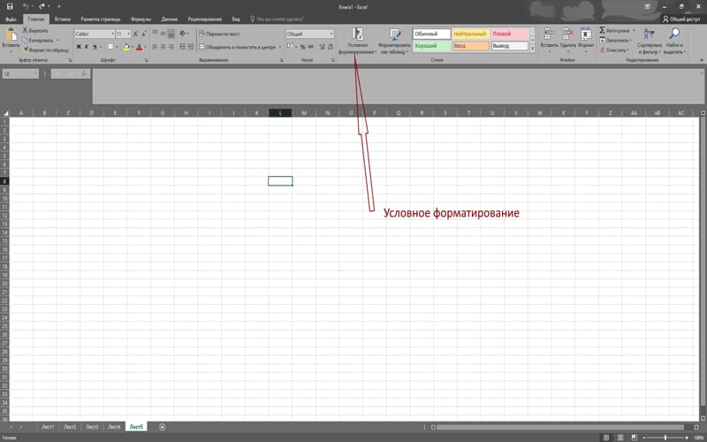Open fill color dropdown arrow
This screenshot has width=707, height=442.
pos(133,47)
